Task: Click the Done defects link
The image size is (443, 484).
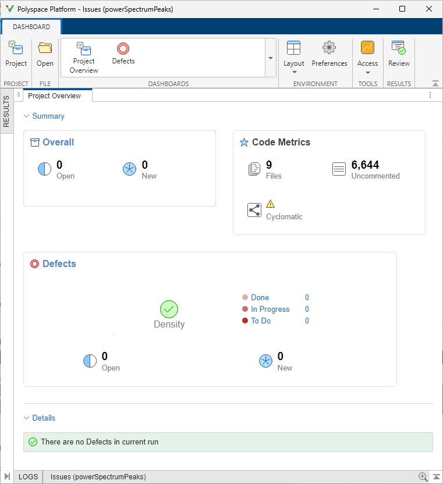Action: pos(260,297)
